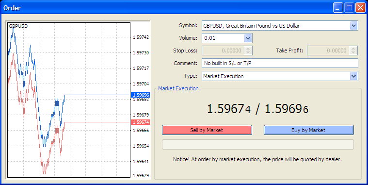Open the Type dropdown arrow
The image size is (368, 185).
pyautogui.click(x=353, y=76)
